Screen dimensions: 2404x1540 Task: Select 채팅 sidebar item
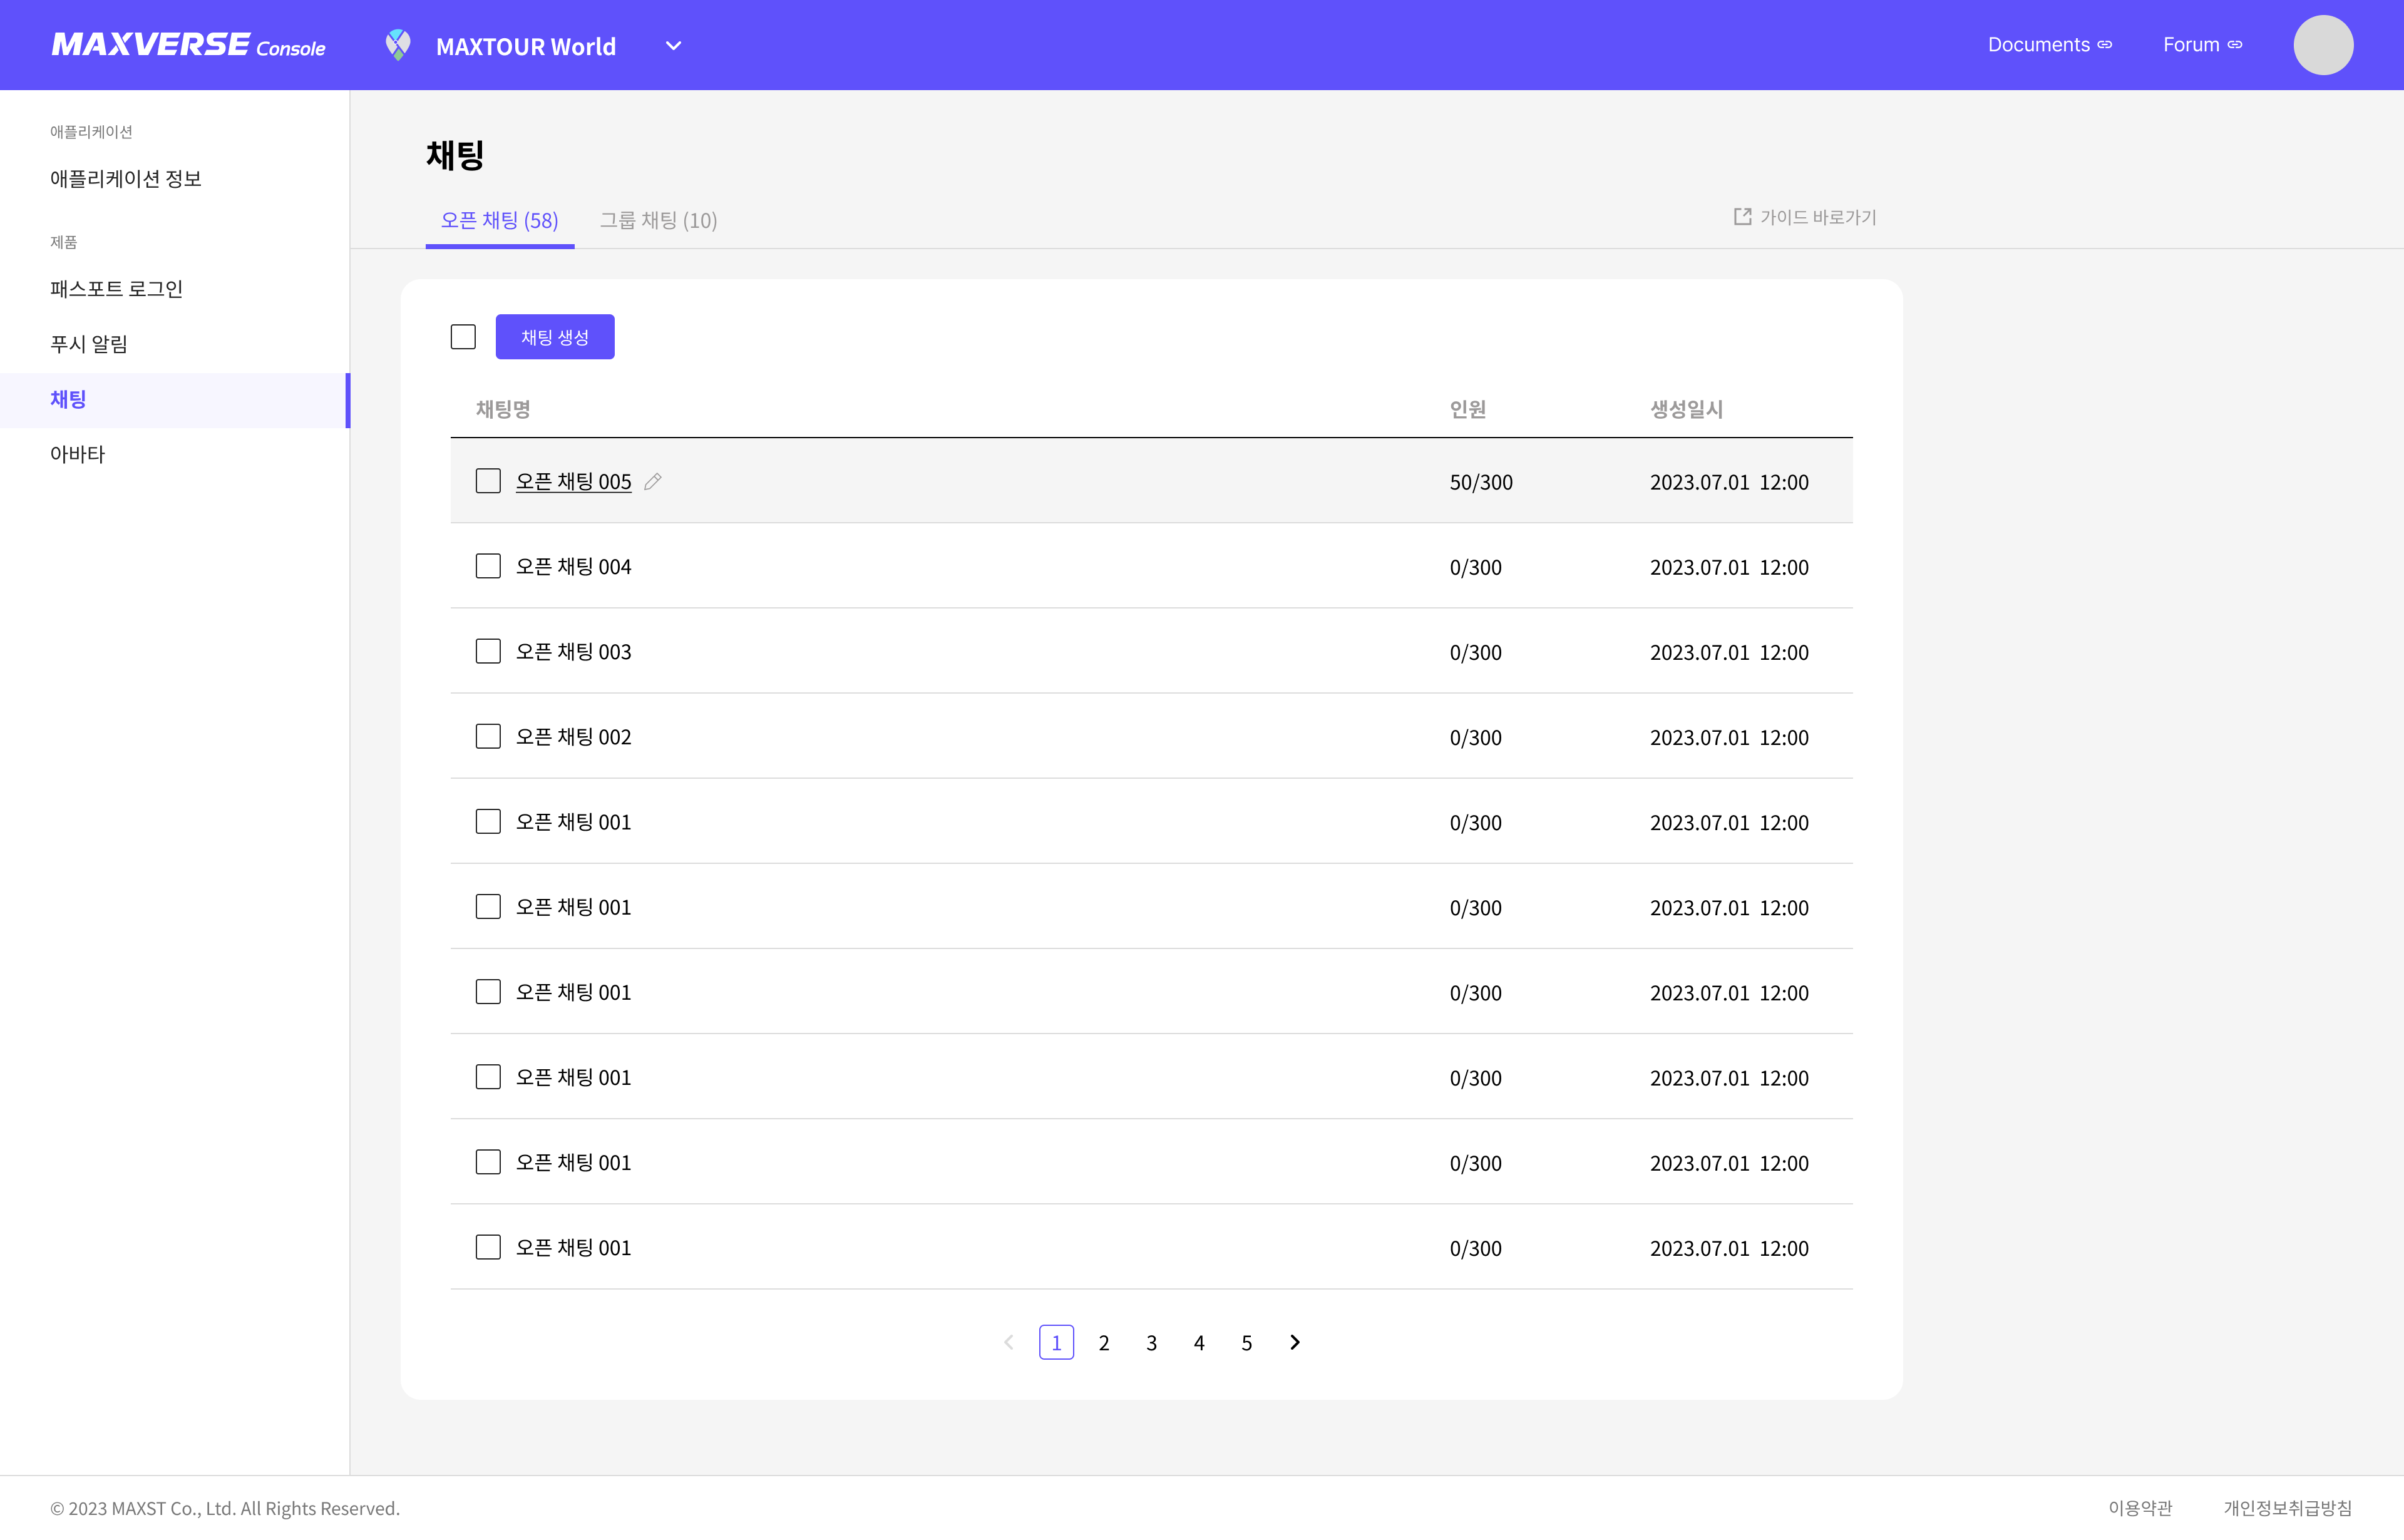(x=175, y=400)
